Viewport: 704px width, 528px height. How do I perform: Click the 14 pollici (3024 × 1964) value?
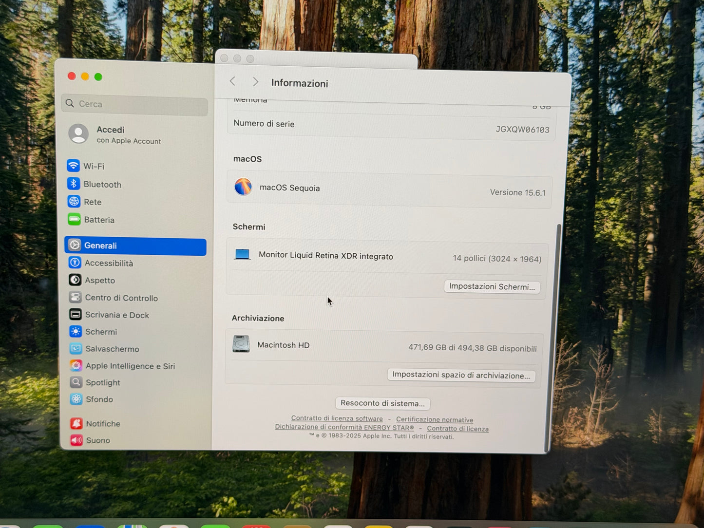click(x=497, y=259)
